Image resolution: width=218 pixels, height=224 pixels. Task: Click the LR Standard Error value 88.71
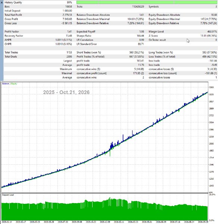pyautogui.click(x=141, y=44)
